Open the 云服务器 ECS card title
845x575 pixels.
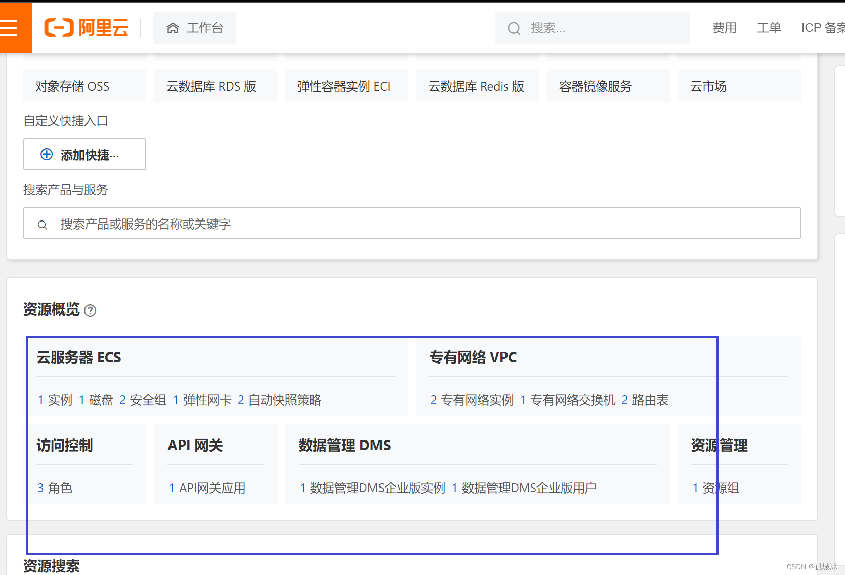click(x=79, y=357)
